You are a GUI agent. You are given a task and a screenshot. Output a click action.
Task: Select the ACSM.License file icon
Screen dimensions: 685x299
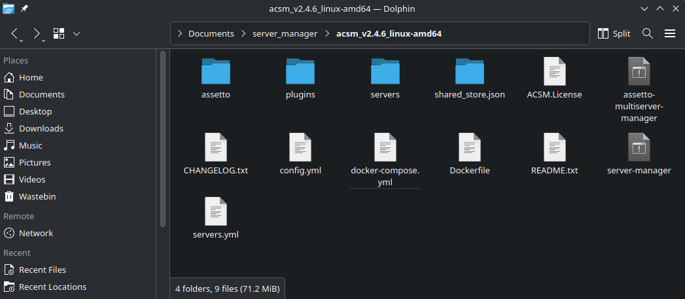[x=554, y=71]
